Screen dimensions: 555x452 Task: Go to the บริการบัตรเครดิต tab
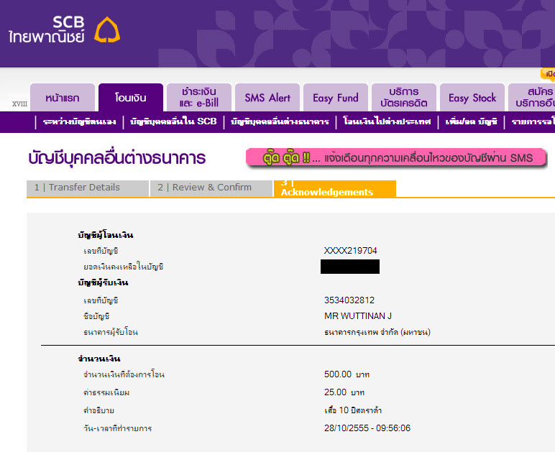point(403,98)
